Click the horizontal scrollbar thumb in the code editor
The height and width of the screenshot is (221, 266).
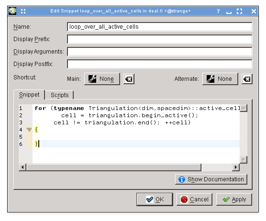114,167
